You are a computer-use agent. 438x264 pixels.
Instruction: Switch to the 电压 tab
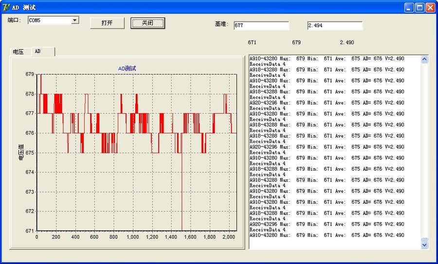tap(18, 52)
